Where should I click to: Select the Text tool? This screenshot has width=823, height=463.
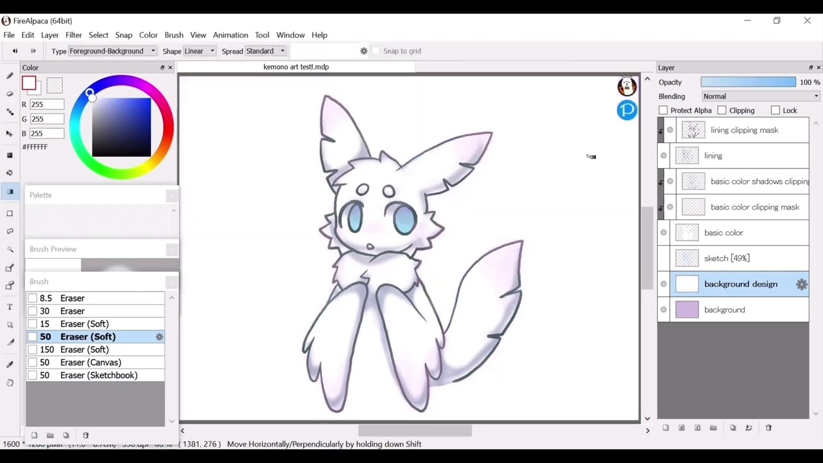tap(10, 307)
